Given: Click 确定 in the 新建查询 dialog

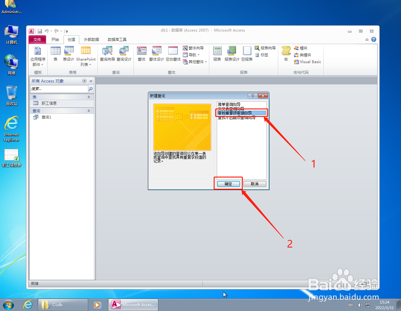Looking at the screenshot, I should point(228,184).
